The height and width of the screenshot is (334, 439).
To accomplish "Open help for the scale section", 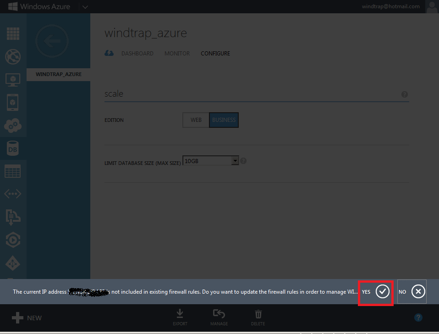I will pos(405,94).
